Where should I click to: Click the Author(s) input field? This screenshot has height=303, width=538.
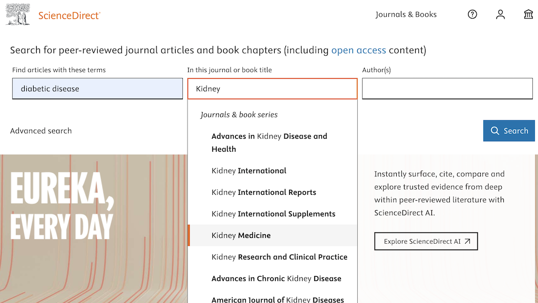(447, 89)
